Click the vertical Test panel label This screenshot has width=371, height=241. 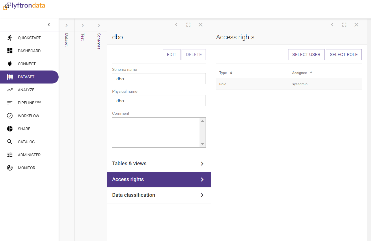(83, 37)
